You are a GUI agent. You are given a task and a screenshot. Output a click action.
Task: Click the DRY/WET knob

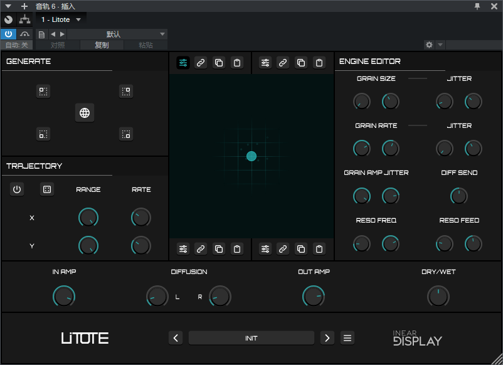click(x=438, y=297)
